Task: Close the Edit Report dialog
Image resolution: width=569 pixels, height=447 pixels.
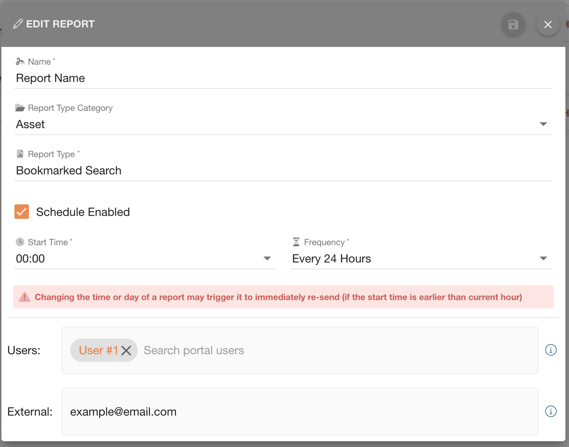Action: coord(548,25)
